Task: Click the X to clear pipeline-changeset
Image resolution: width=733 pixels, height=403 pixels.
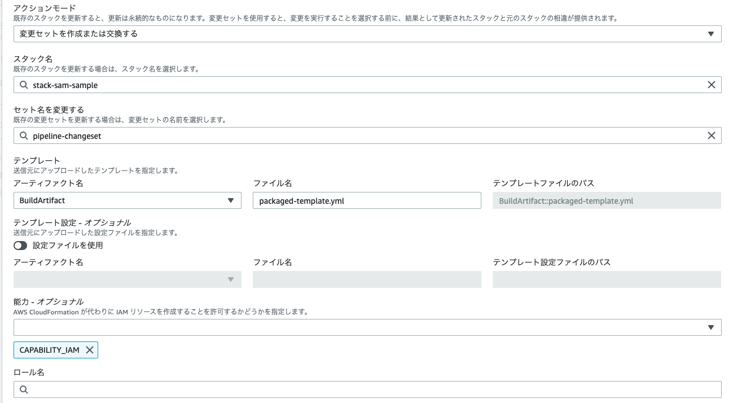Action: click(712, 135)
